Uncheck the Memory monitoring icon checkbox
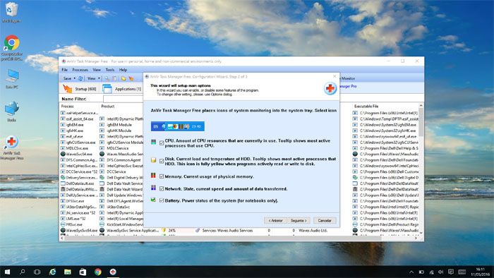This screenshot has width=494, height=278. [x=162, y=176]
